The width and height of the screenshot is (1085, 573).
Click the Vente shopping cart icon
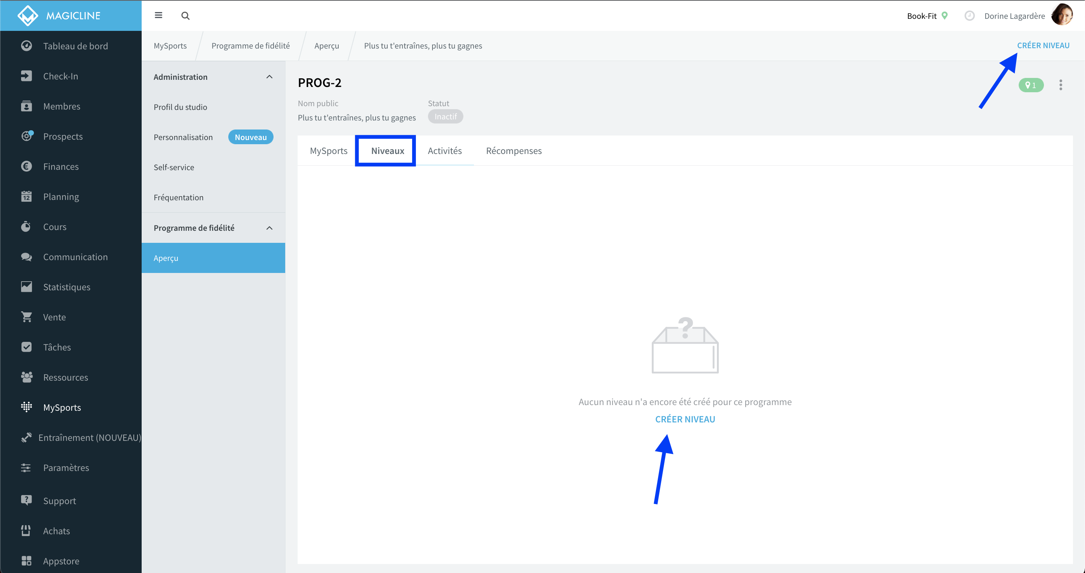[x=26, y=317]
